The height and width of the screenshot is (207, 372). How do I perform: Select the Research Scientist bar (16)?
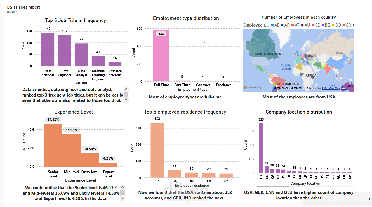tap(115, 64)
